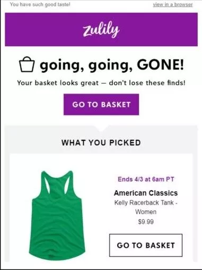Click 'Your basket looks great' subtitle text
Image resolution: width=202 pixels, height=270 pixels.
(x=58, y=83)
